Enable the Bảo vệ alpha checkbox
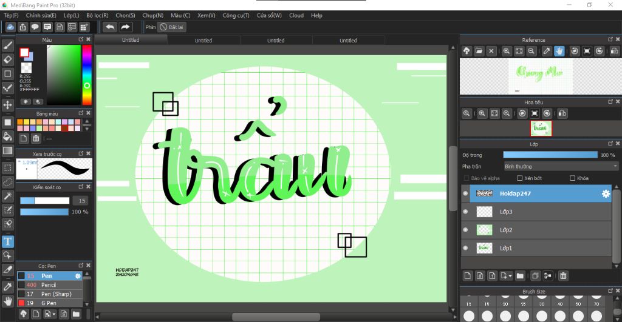The width and height of the screenshot is (622, 322). click(466, 178)
